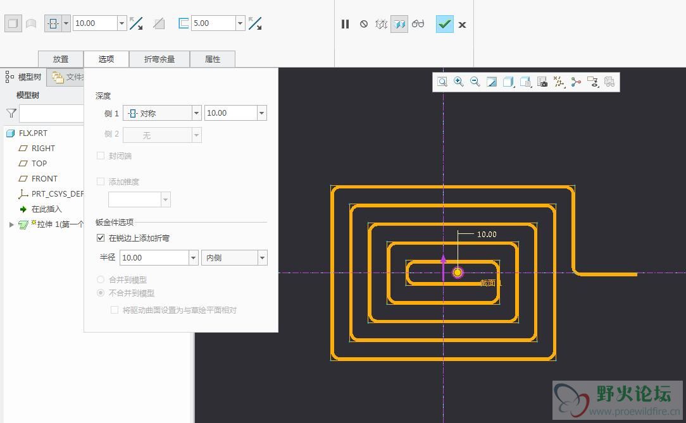Click the repaint screen icon
The image size is (686, 423).
pyautogui.click(x=492, y=82)
